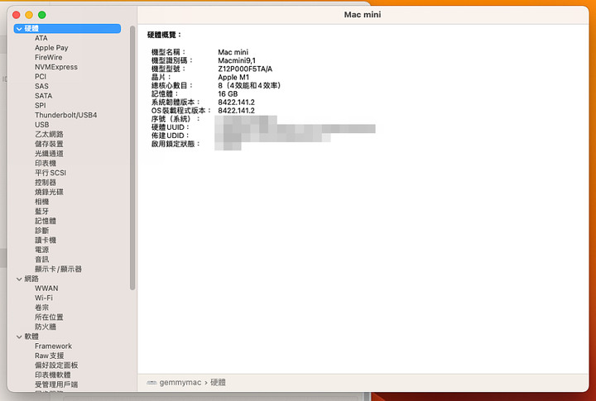Select 讀卡機 in the sidebar
The image size is (596, 401).
(46, 240)
